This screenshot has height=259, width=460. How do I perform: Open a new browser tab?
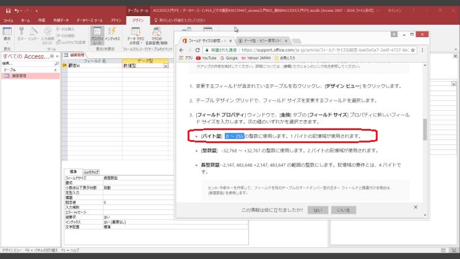(297, 41)
